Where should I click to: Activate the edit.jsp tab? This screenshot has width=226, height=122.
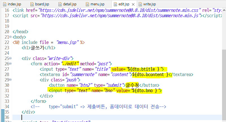pyautogui.click(x=124, y=4)
